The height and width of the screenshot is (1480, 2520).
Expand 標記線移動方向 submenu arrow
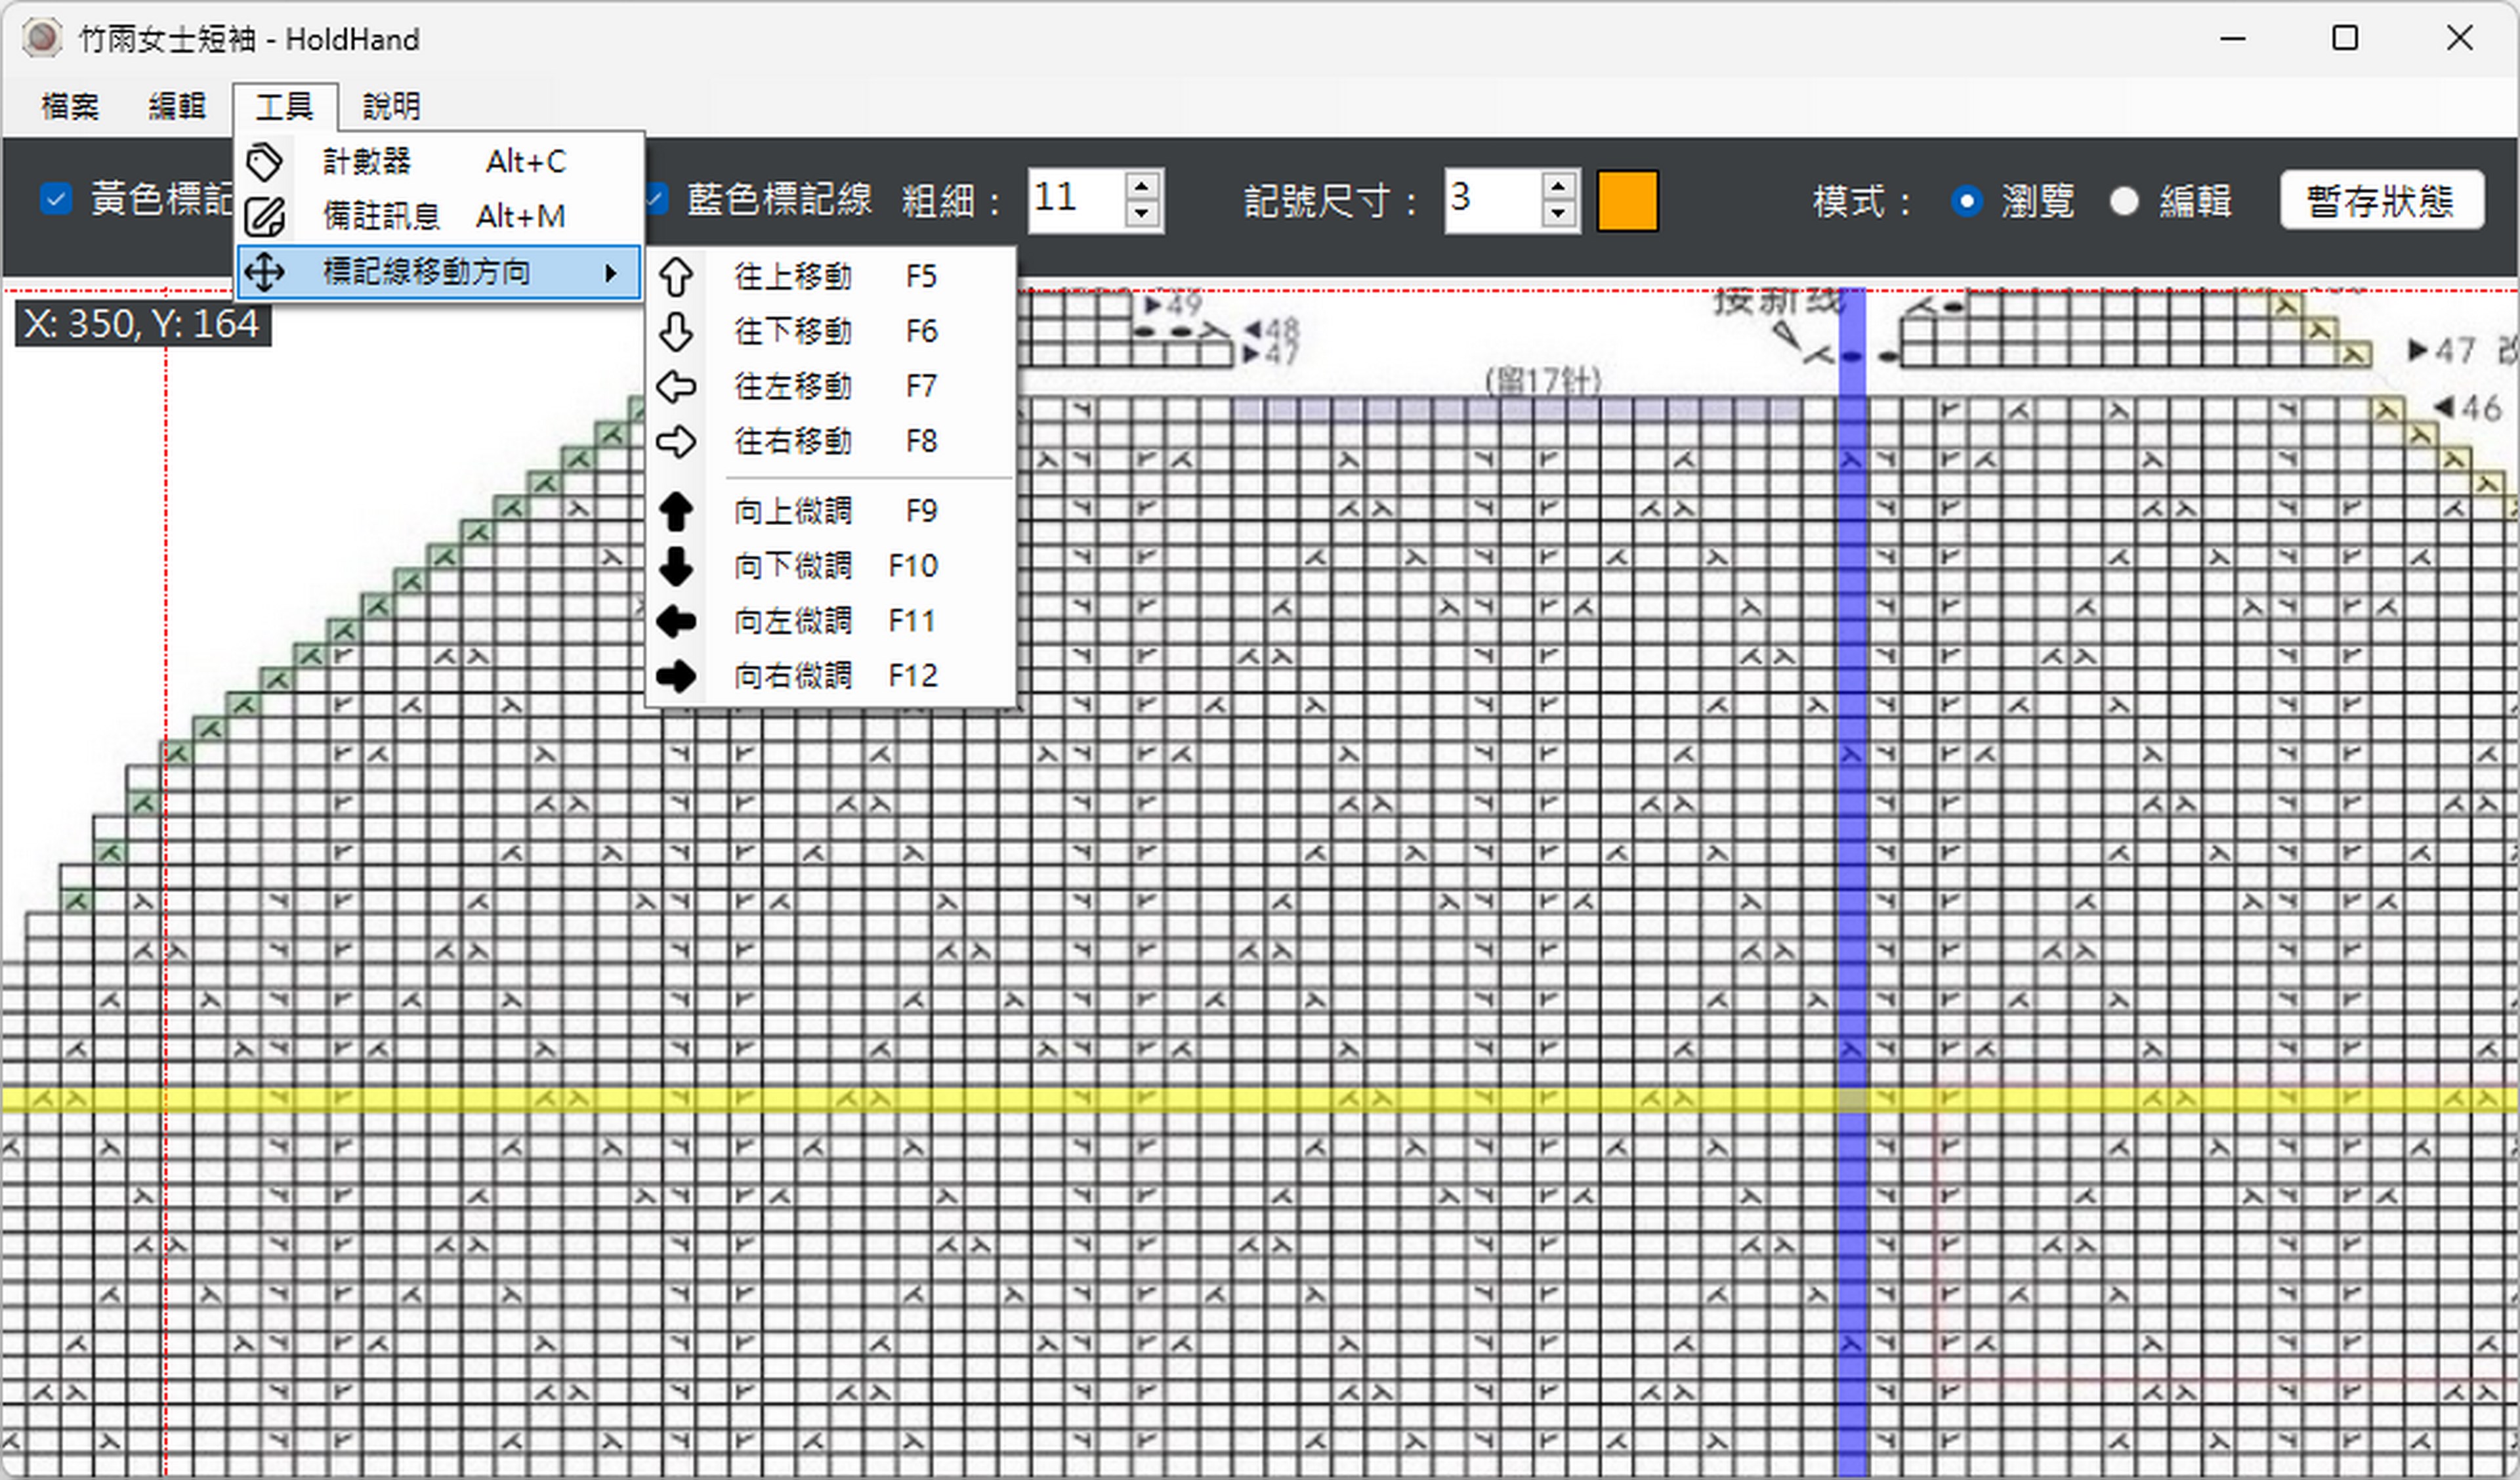click(x=611, y=273)
